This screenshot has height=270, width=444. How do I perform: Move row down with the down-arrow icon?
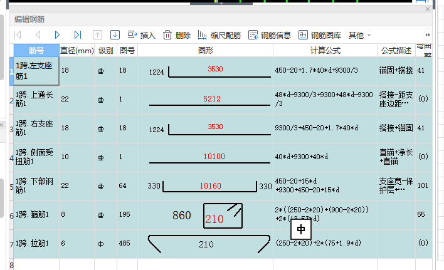click(115, 35)
